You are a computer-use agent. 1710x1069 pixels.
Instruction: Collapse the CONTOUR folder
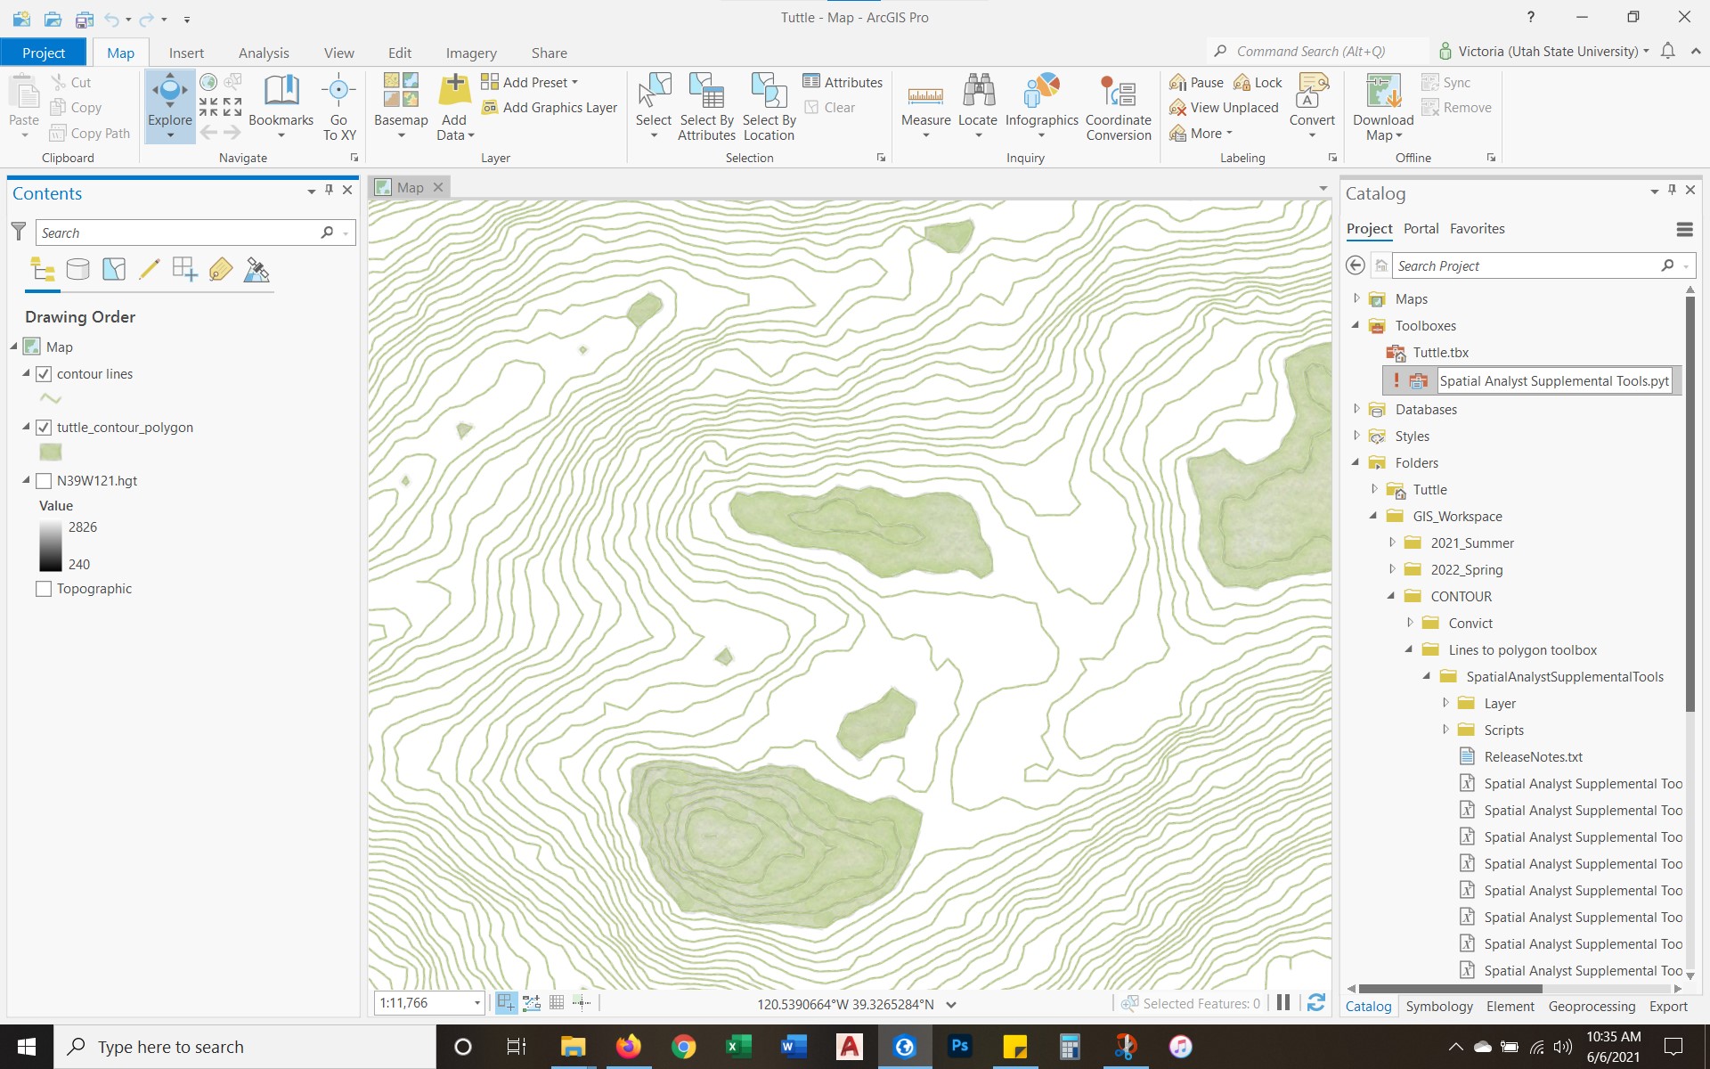[x=1391, y=596]
